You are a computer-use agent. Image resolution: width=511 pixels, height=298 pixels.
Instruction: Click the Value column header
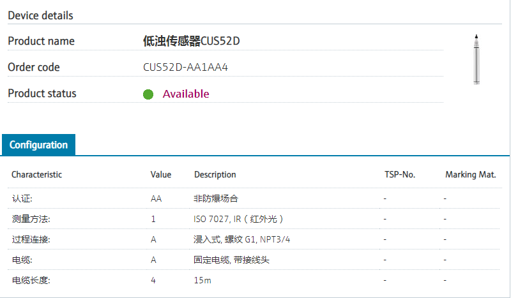(161, 174)
